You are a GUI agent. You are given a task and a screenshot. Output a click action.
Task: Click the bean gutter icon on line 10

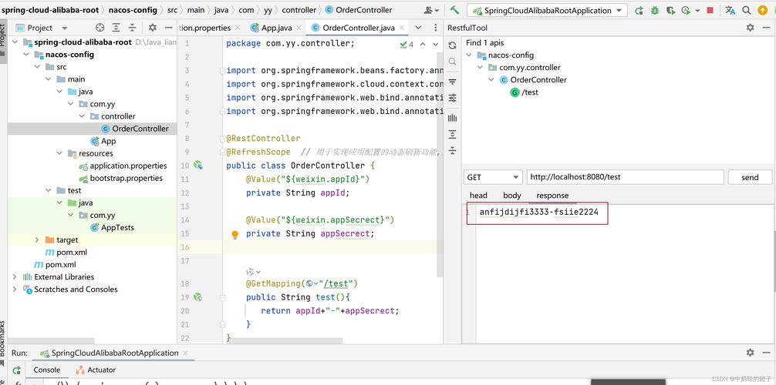tap(198, 165)
